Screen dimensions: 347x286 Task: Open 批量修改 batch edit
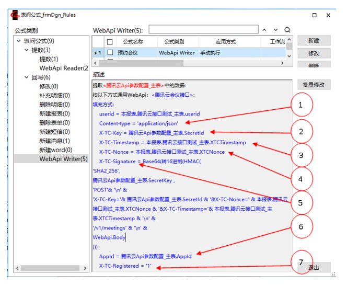pyautogui.click(x=314, y=85)
